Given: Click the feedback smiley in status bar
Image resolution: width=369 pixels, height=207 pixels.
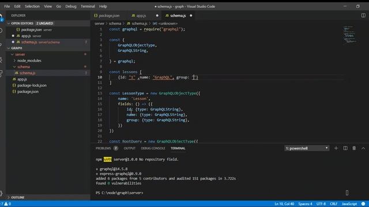Looking at the screenshot, I should [x=363, y=204].
